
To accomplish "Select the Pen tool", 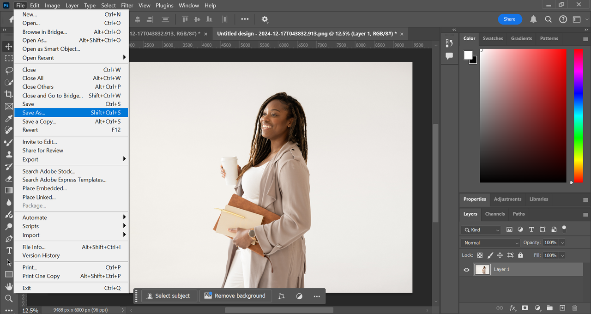I will [9, 238].
